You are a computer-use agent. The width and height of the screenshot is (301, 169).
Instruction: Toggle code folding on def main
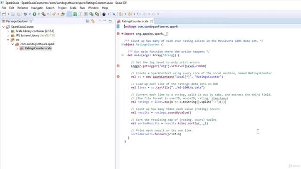click(x=122, y=55)
